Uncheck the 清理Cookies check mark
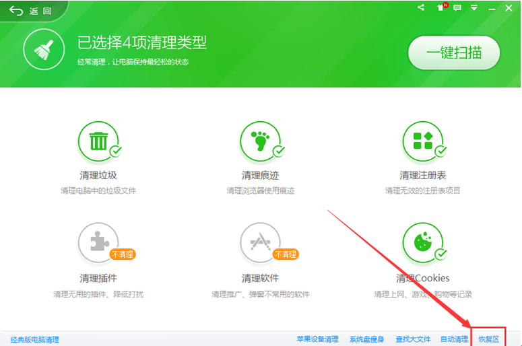Image resolution: width=522 pixels, height=346 pixels. pyautogui.click(x=441, y=254)
